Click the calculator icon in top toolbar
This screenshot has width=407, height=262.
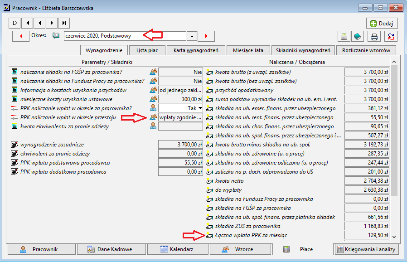point(344,36)
